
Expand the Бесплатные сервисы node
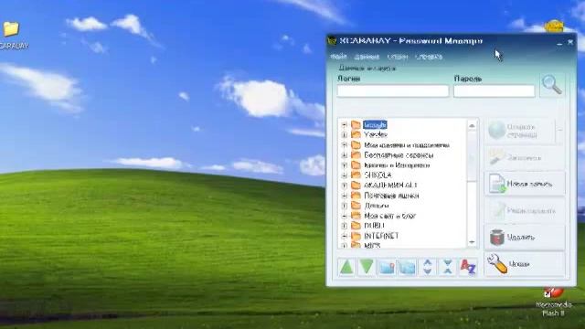pyautogui.click(x=344, y=154)
